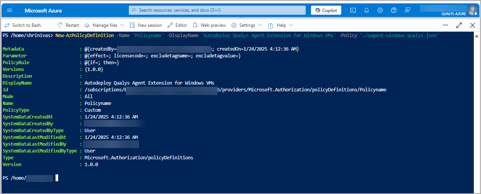
Task: Click the SystemDataCreatedAt timestamp value
Action: coord(111,117)
